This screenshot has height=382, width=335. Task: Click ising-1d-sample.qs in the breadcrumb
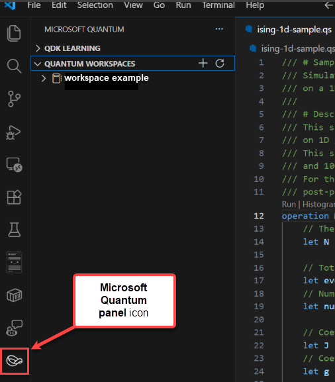[x=298, y=49]
